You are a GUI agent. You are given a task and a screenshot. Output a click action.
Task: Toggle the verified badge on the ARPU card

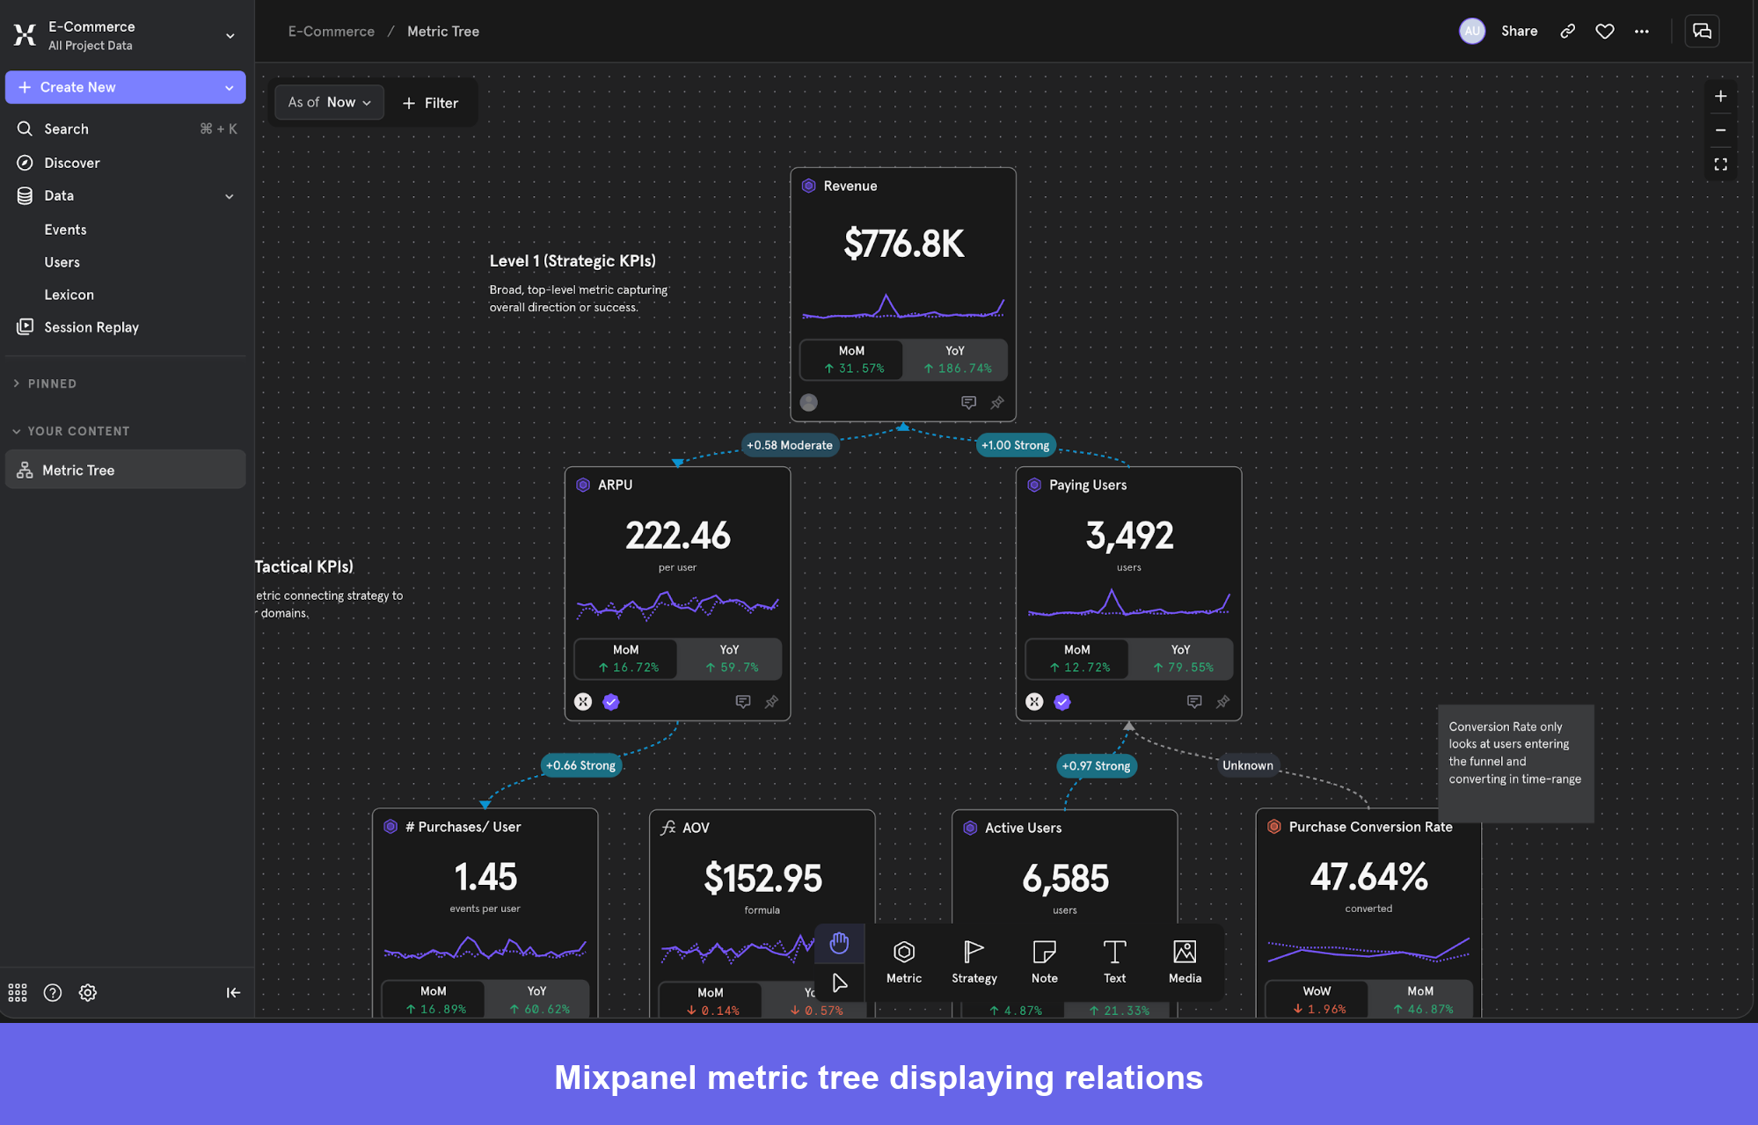click(610, 701)
